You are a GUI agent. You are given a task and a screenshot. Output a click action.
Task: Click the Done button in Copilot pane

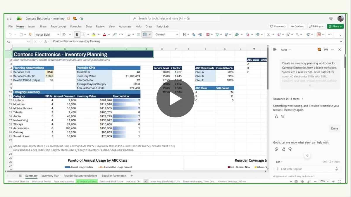(x=335, y=128)
